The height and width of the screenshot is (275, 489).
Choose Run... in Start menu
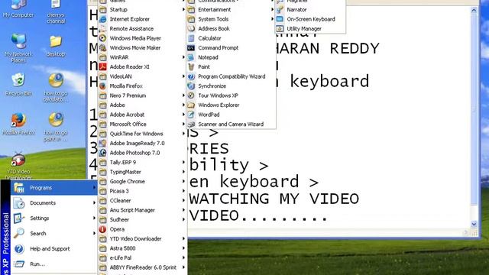(54, 264)
